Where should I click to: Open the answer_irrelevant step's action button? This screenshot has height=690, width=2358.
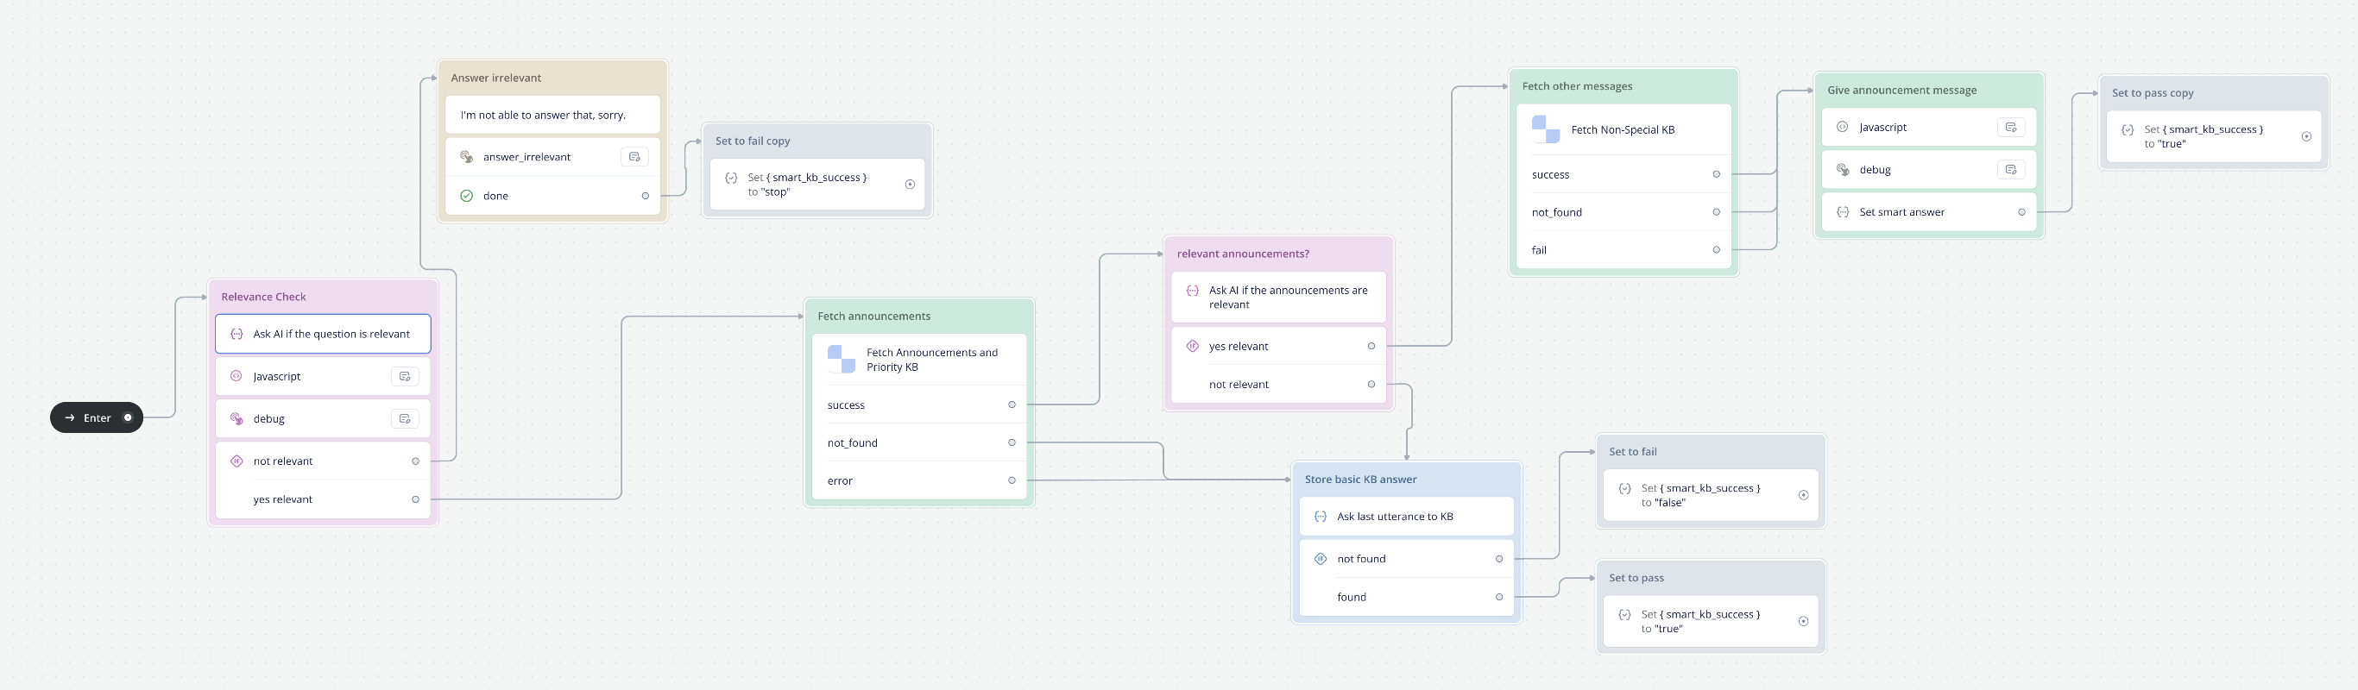tap(634, 157)
